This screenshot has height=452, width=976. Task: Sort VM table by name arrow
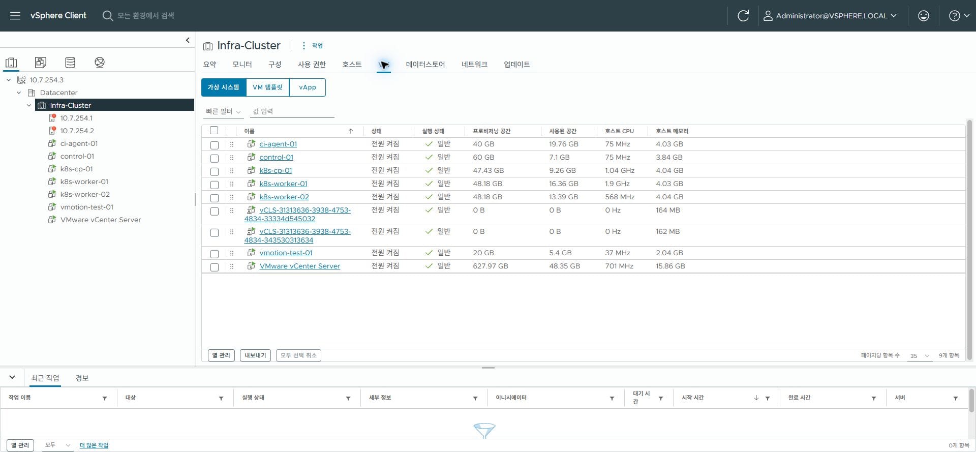(351, 131)
